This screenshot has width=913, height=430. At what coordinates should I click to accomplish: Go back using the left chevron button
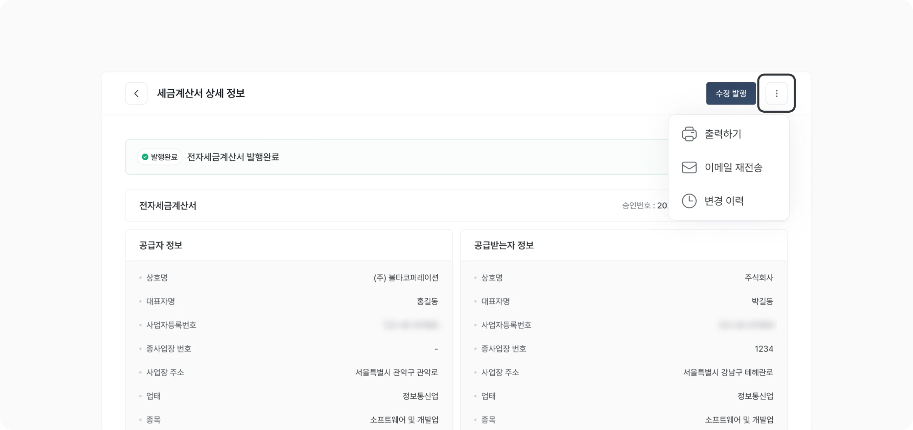(136, 94)
